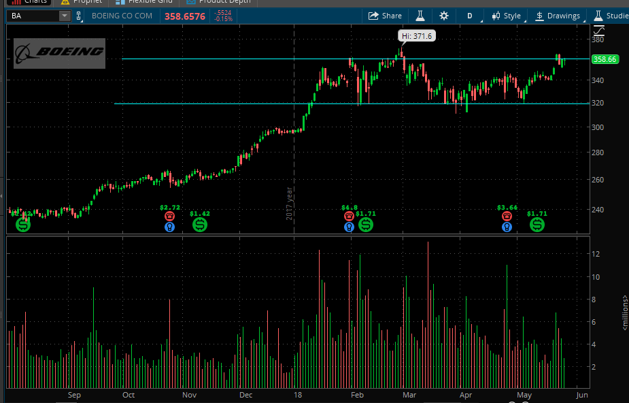Click the 260 price axis label

pos(598,180)
